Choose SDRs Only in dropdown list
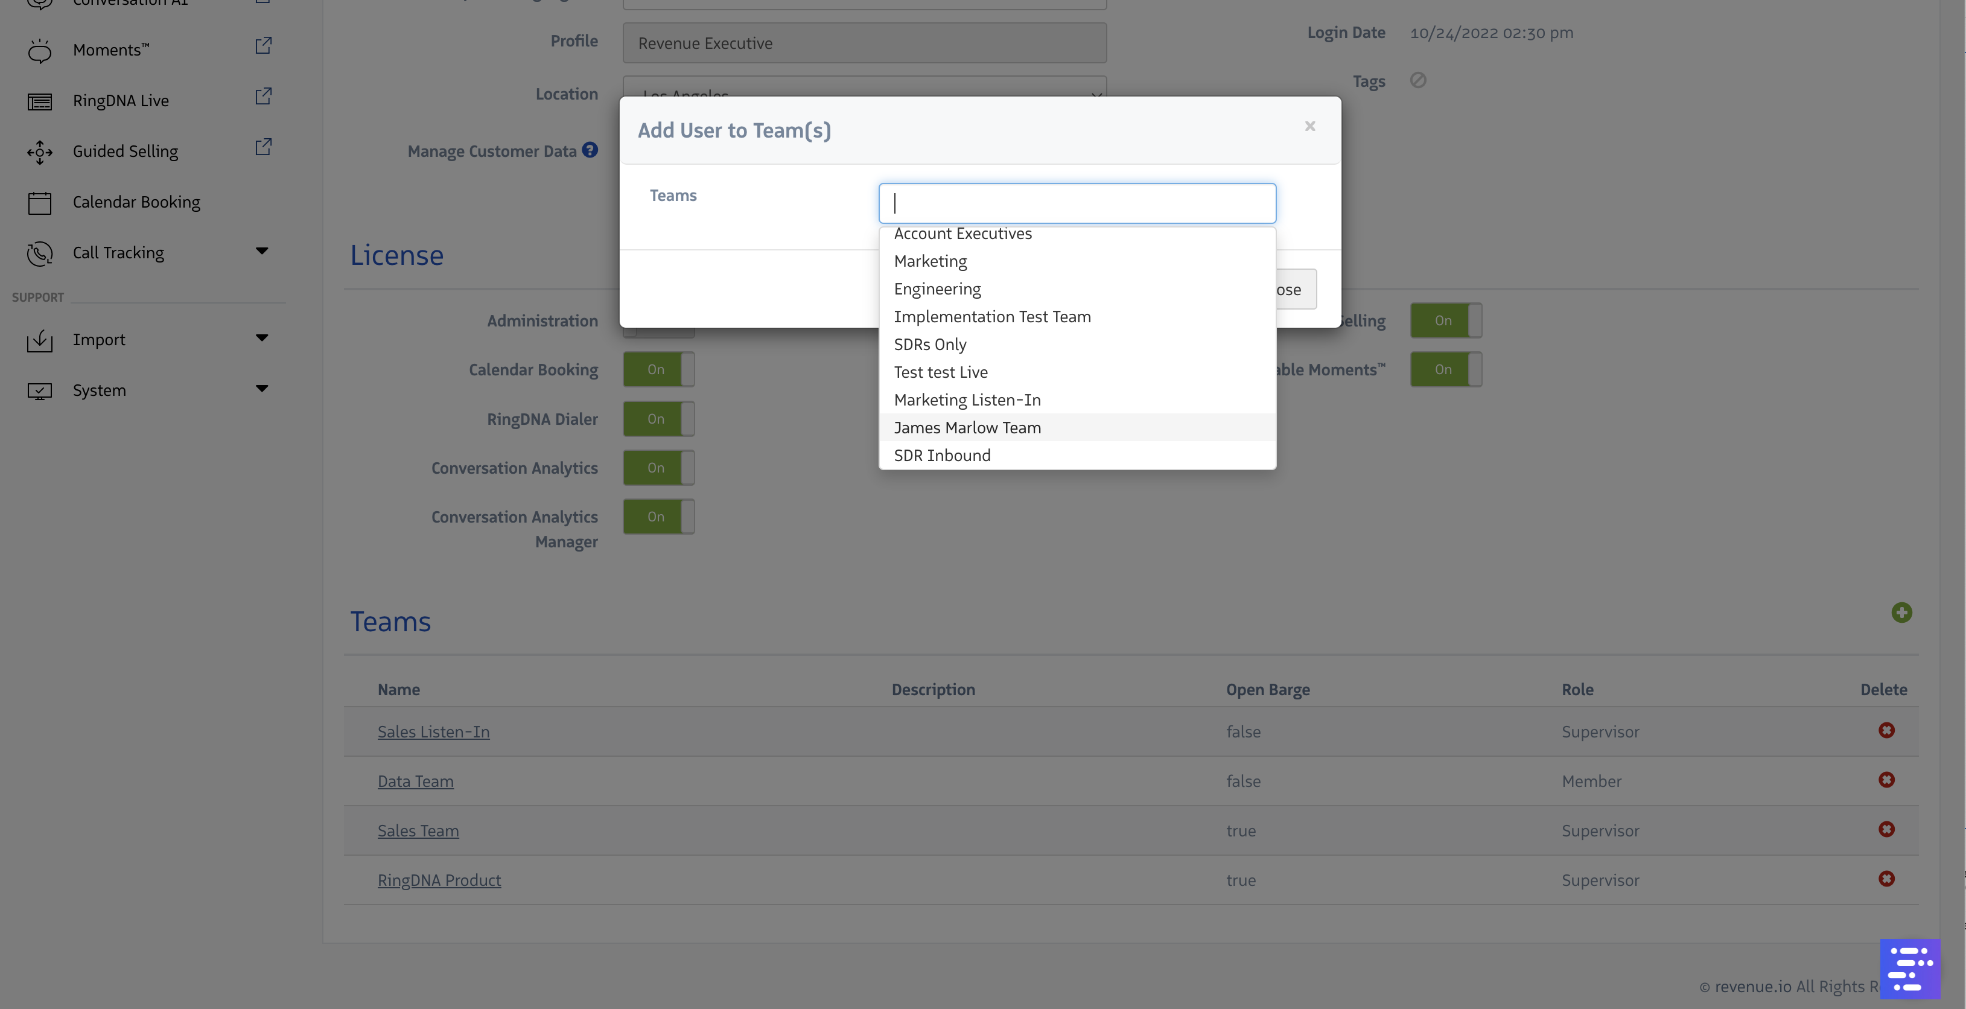Viewport: 1966px width, 1009px height. (x=929, y=344)
